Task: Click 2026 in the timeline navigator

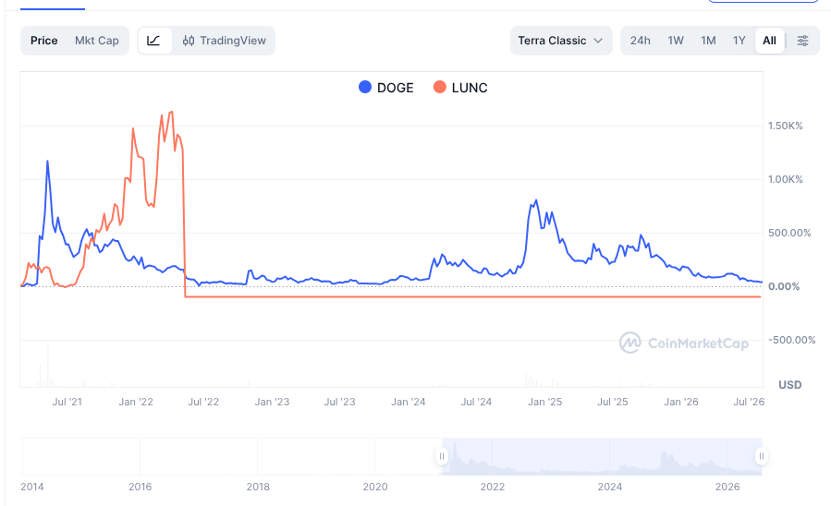Action: click(x=727, y=487)
